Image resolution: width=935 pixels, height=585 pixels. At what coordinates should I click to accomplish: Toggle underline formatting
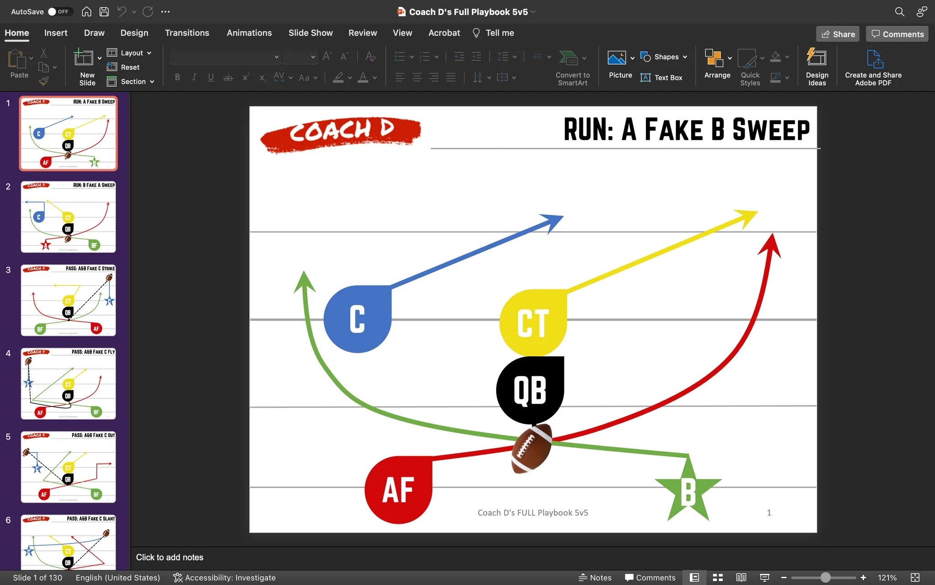(210, 77)
